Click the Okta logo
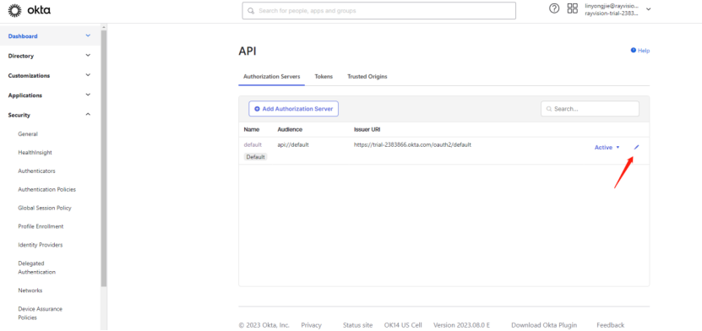The image size is (702, 331). [30, 9]
